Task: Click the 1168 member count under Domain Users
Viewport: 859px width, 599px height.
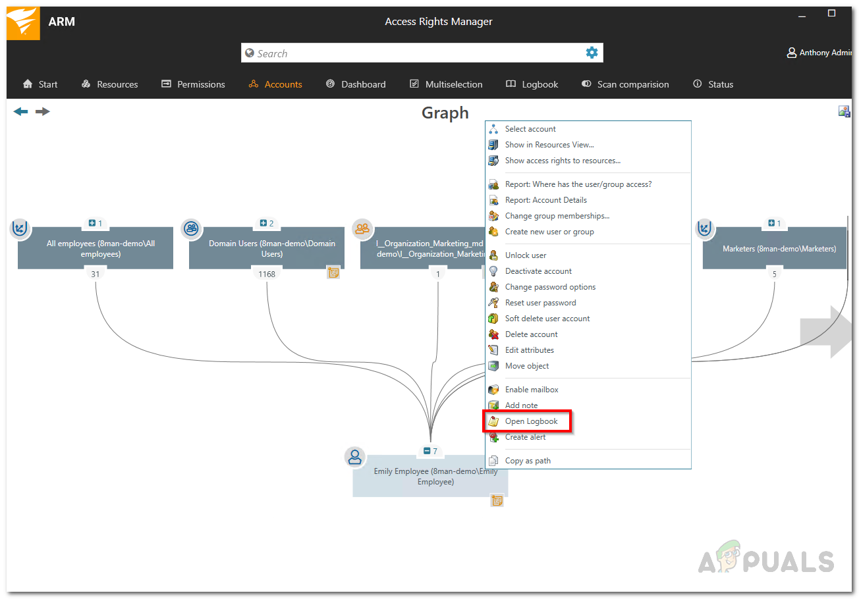Action: 267,274
